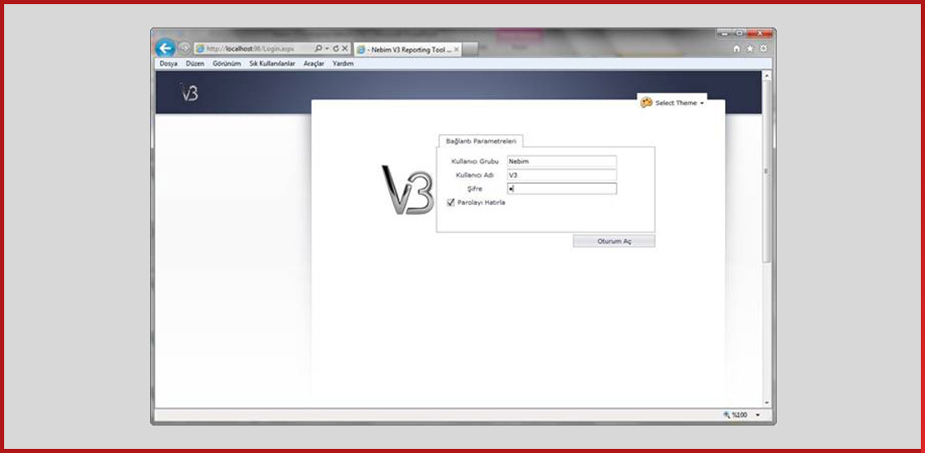
Task: Open the Sık Kullanılanlar menu
Action: coord(272,63)
